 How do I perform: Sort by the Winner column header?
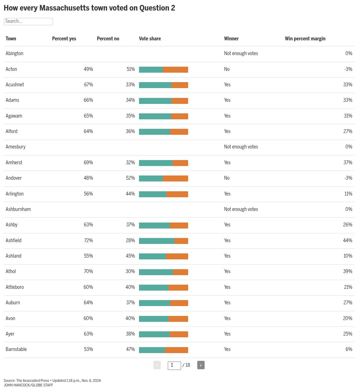231,39
